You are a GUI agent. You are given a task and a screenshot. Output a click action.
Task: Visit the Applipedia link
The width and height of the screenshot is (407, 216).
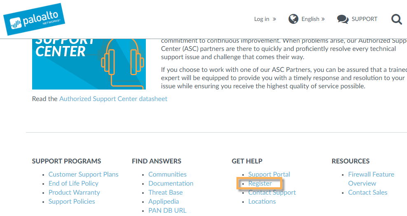pyautogui.click(x=164, y=202)
